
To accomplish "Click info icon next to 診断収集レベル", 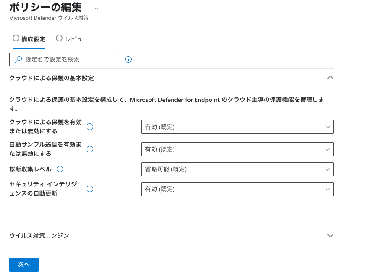I will pos(60,169).
